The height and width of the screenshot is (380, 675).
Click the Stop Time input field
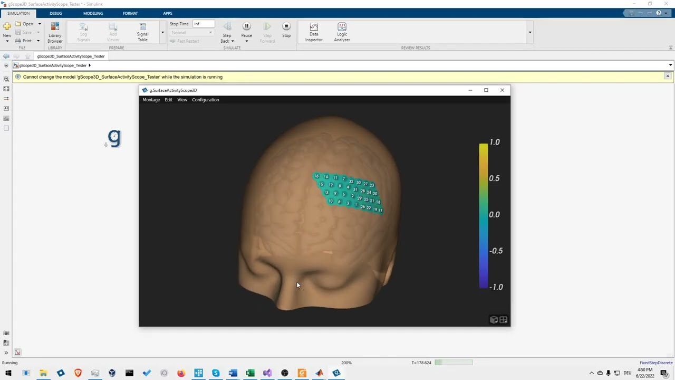204,24
